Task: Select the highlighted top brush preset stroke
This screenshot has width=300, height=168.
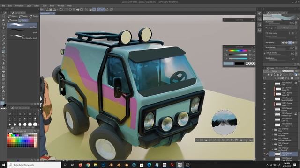Action: click(x=22, y=25)
